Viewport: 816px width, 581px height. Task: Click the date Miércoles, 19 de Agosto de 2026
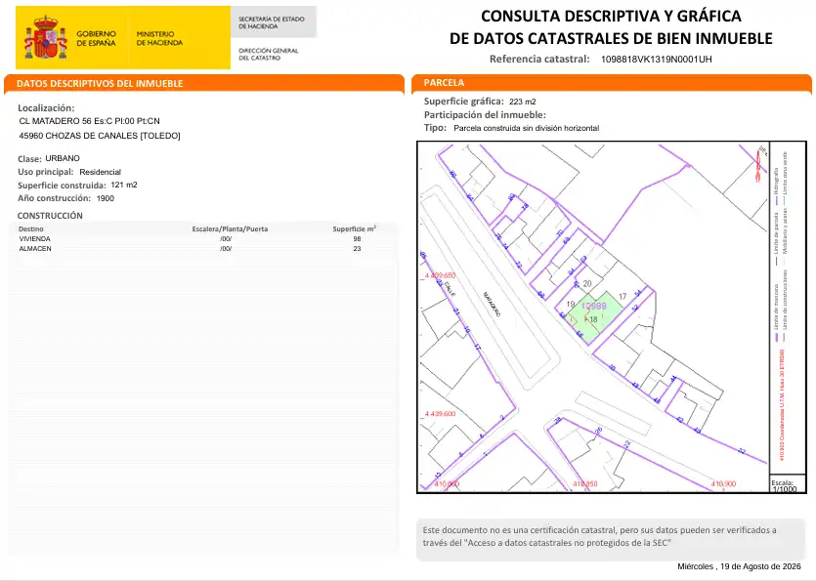click(x=739, y=566)
